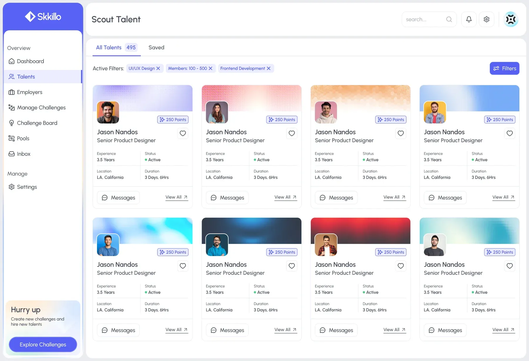The height and width of the screenshot is (361, 529).
Task: Open Settings under the Manage section
Action: [x=43, y=187]
